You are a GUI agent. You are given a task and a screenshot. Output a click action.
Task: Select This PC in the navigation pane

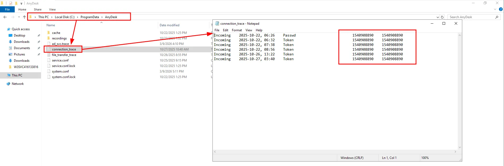click(x=17, y=75)
